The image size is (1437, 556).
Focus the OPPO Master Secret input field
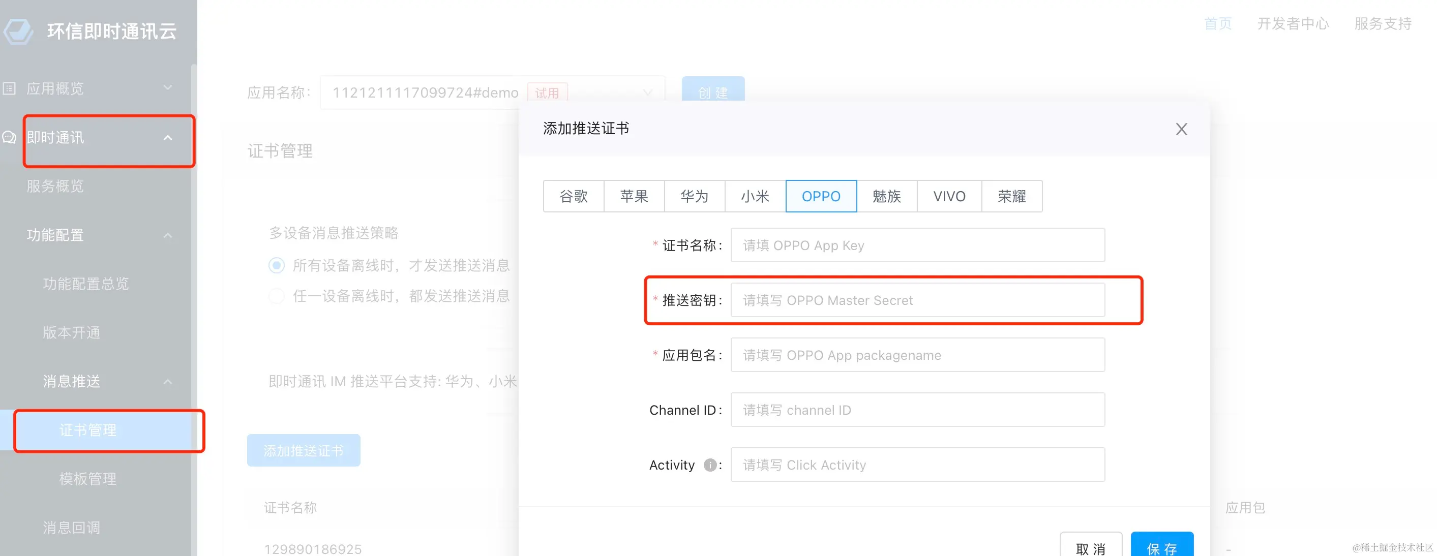point(917,300)
